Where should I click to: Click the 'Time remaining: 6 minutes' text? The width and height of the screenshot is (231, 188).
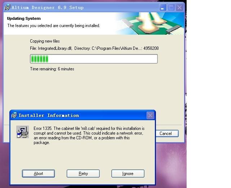tap(52, 69)
